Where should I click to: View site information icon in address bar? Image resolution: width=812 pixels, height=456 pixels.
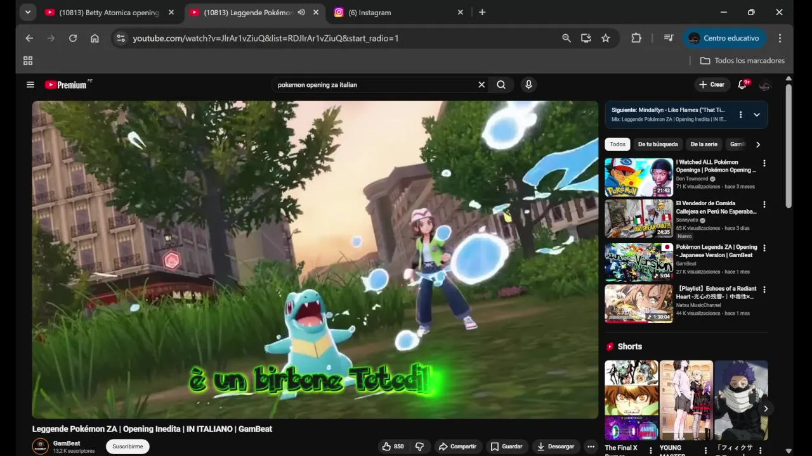click(x=121, y=38)
